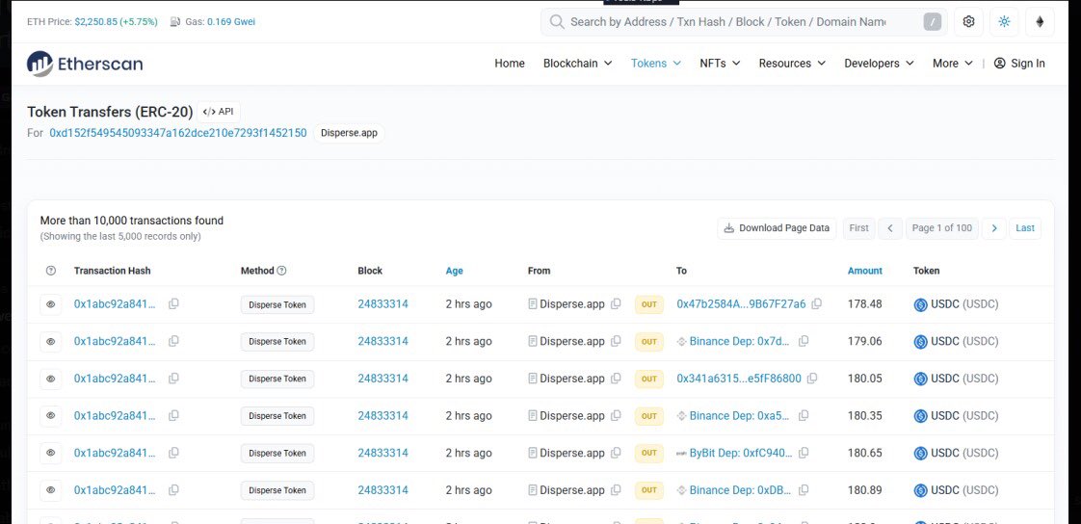Viewport: 1081px width, 524px height.
Task: Go to next page arrow
Action: coord(993,228)
